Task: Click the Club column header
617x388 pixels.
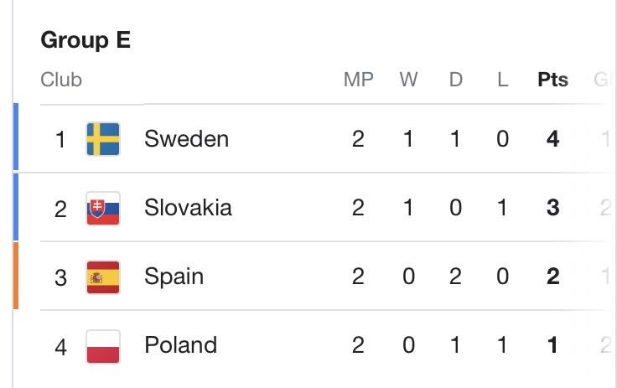Action: coord(61,80)
